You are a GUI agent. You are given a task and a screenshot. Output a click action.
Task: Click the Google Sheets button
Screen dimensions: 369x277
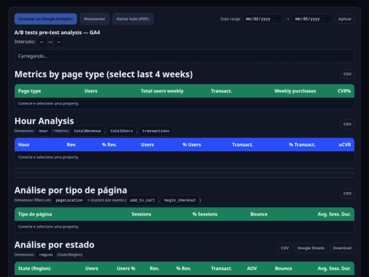click(311, 248)
